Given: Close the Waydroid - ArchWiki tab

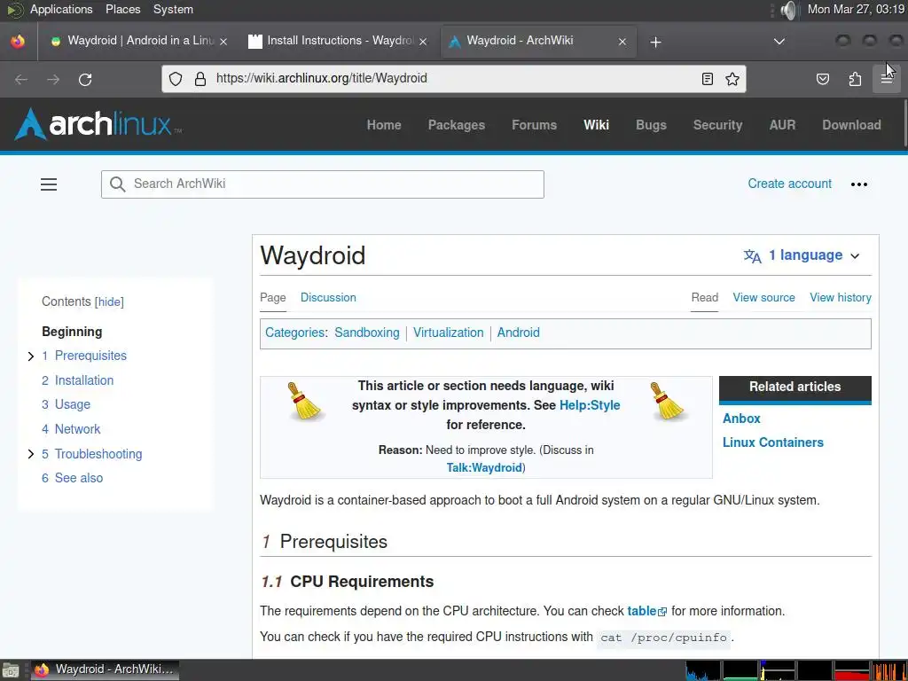Looking at the screenshot, I should (x=622, y=42).
